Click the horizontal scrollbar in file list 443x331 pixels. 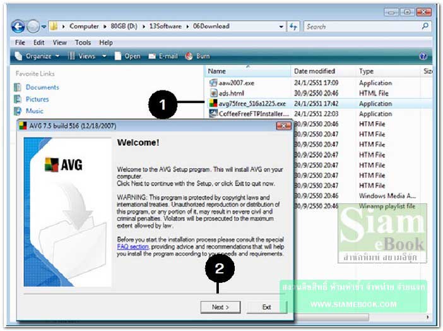point(331,317)
